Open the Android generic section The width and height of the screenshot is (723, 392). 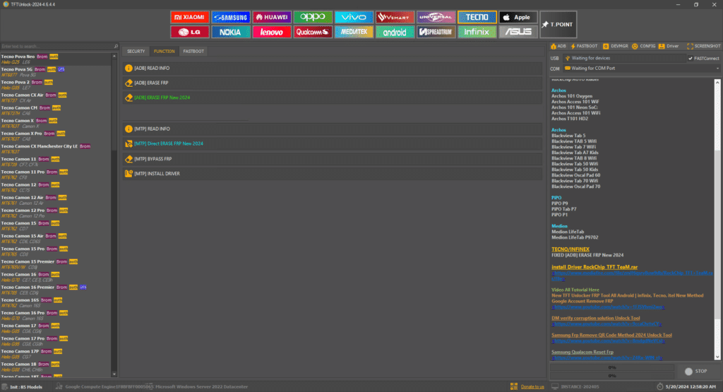click(395, 32)
